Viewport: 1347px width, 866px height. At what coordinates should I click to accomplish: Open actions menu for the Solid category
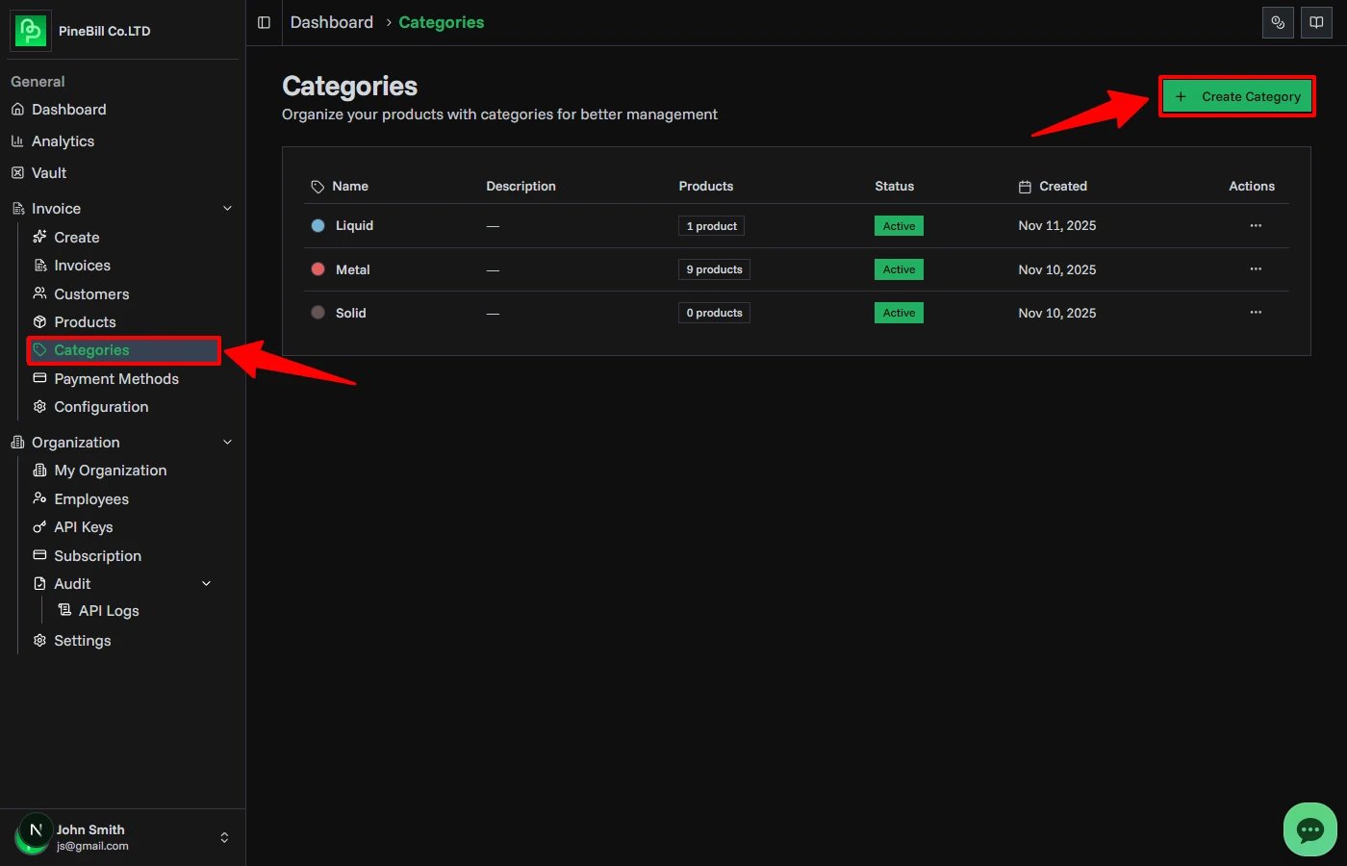click(x=1255, y=312)
